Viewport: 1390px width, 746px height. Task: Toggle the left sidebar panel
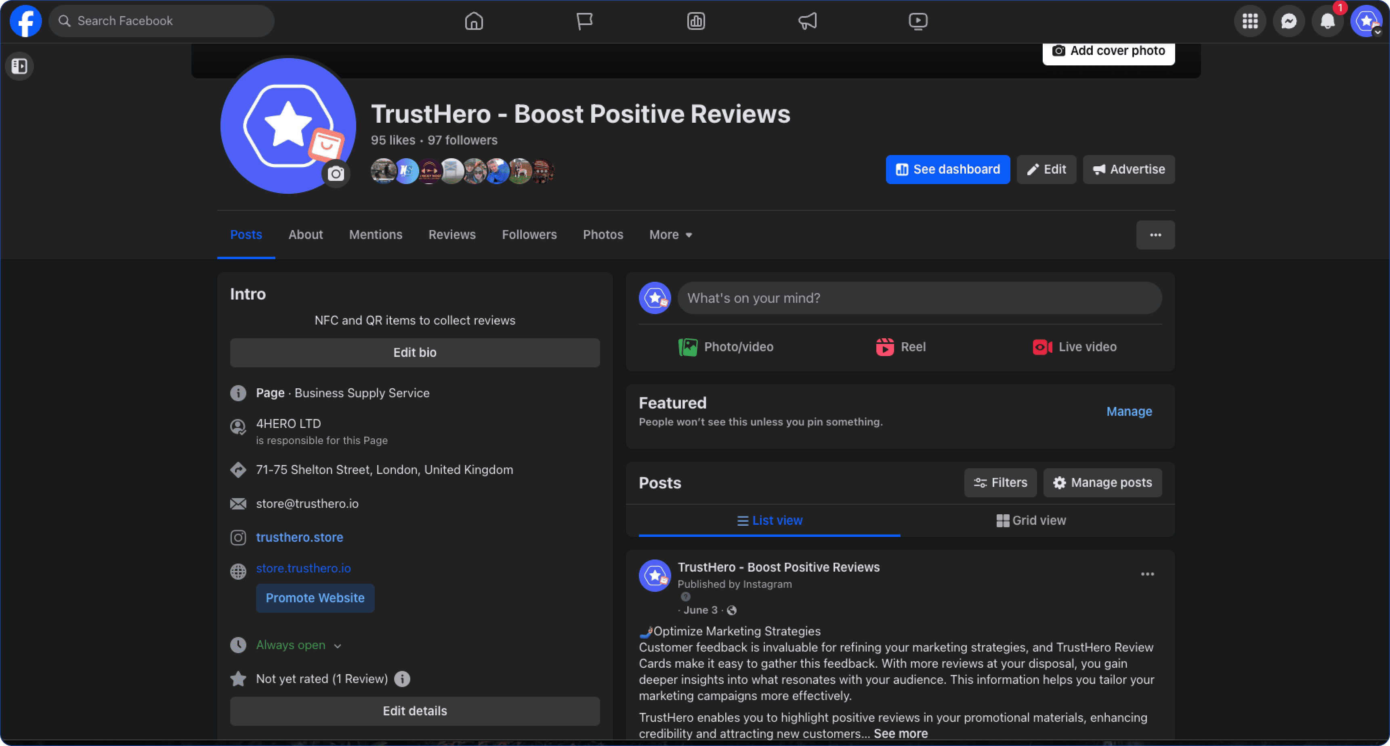click(19, 66)
